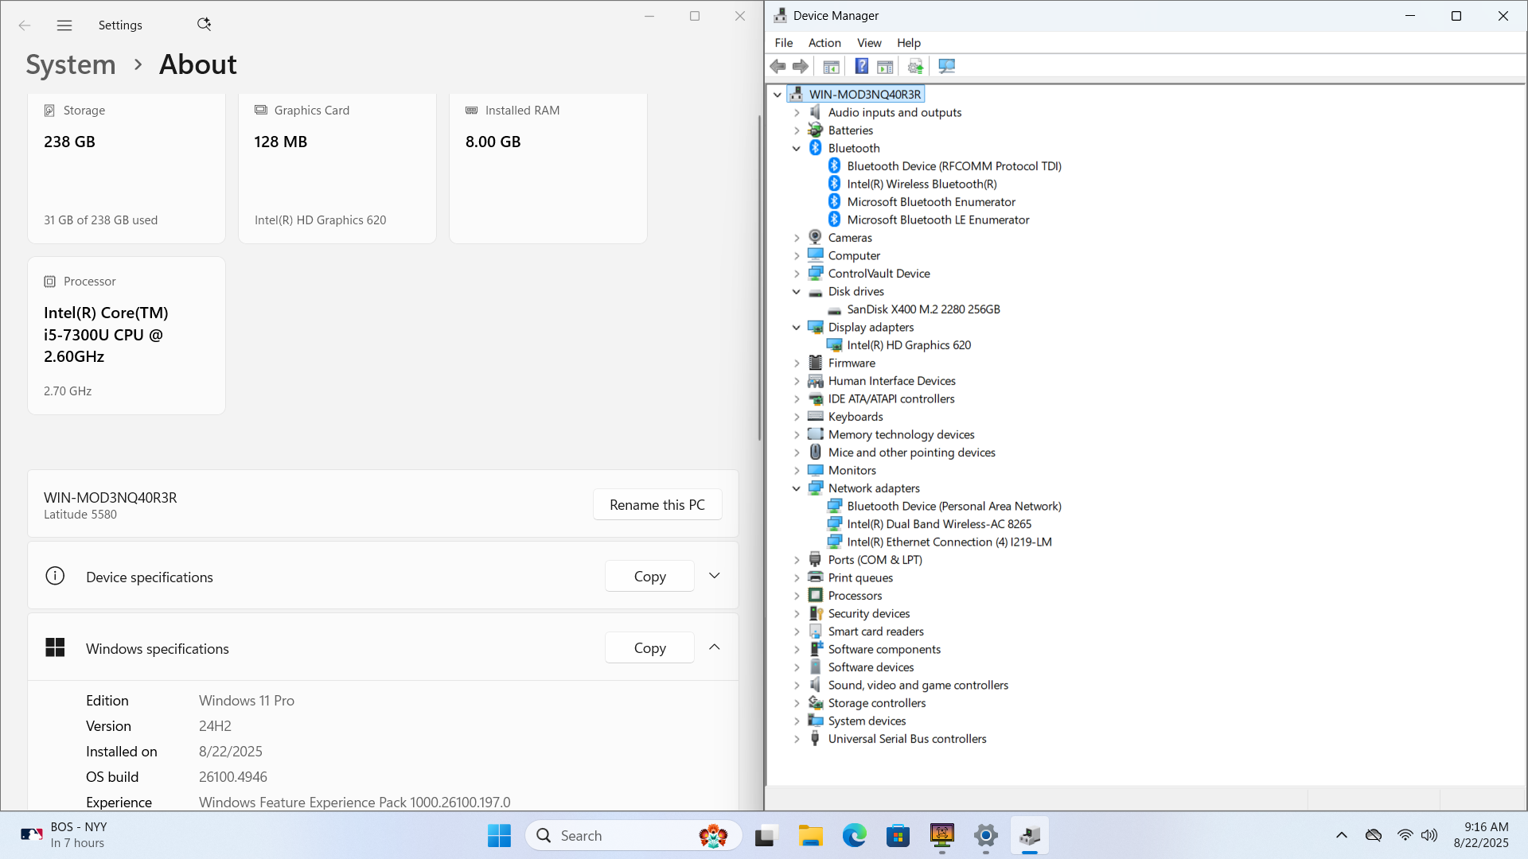Select Intel(R) Dual Band Wireless-AC 8265 adapter
Viewport: 1528px width, 859px height.
click(939, 524)
